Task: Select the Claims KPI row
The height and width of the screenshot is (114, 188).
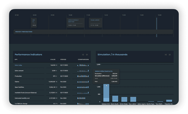Action: 17,82
